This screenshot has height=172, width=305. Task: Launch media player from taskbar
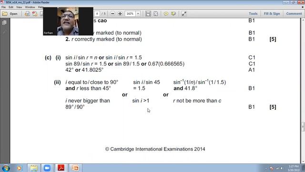click(x=19, y=168)
